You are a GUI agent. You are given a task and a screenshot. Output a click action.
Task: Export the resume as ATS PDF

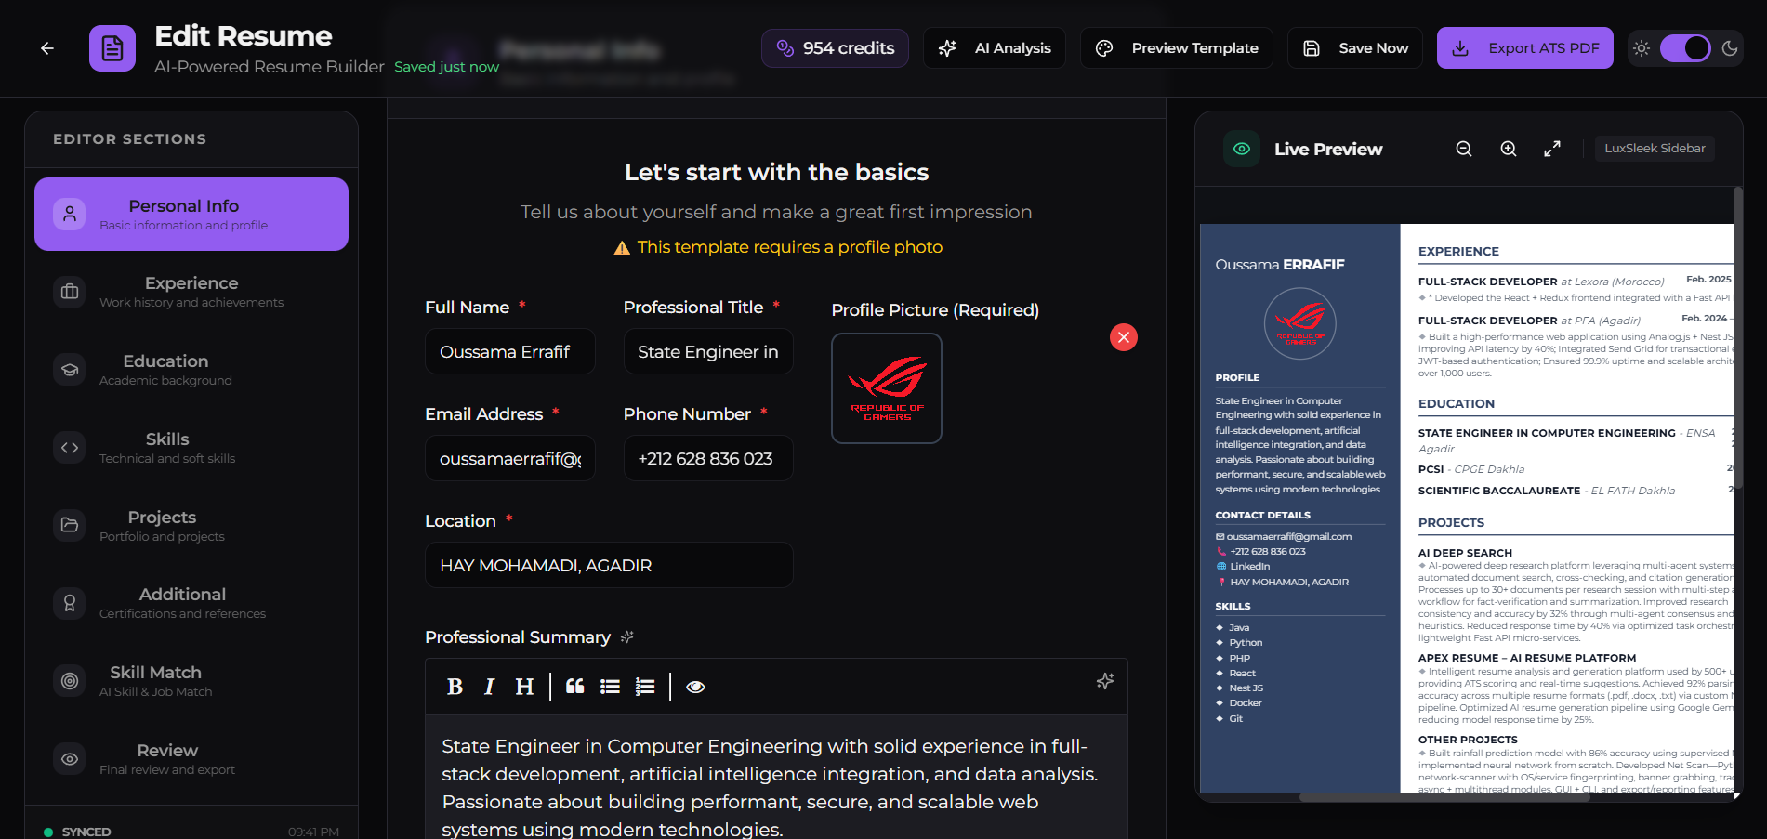tap(1524, 47)
